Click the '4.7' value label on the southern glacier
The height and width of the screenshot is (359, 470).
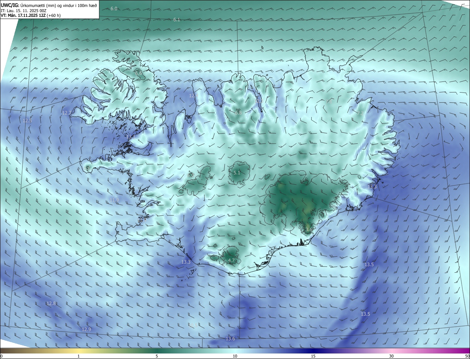tap(231, 260)
